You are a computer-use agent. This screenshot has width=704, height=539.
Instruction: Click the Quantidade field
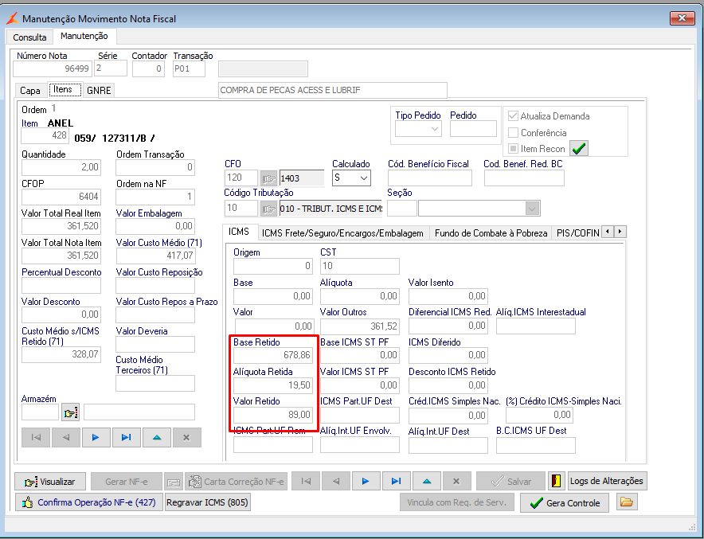pyautogui.click(x=61, y=167)
